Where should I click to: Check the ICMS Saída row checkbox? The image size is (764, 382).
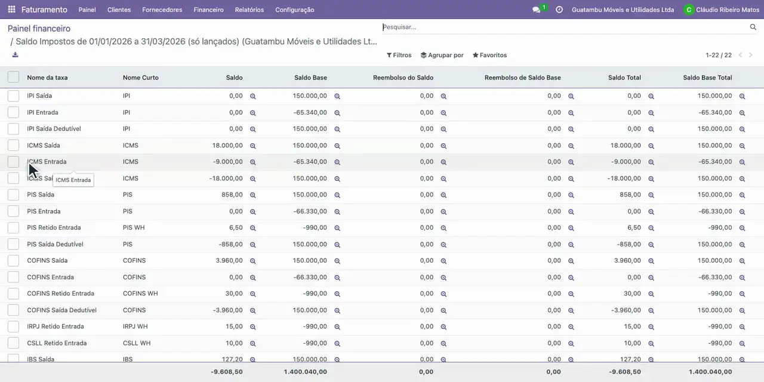coord(13,145)
